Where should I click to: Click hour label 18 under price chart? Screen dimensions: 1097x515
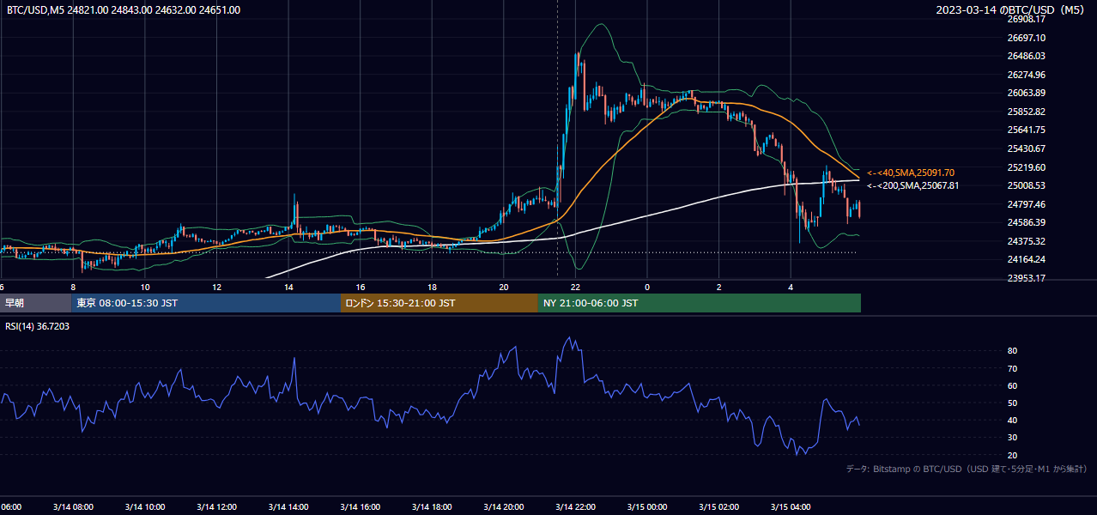click(x=432, y=287)
